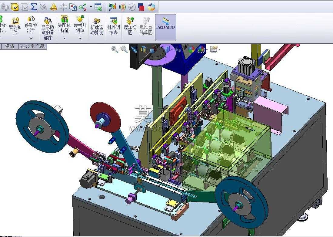Click Edit Appearance color sphere icon
Viewport: 333px width, 237px height.
pos(191,49)
